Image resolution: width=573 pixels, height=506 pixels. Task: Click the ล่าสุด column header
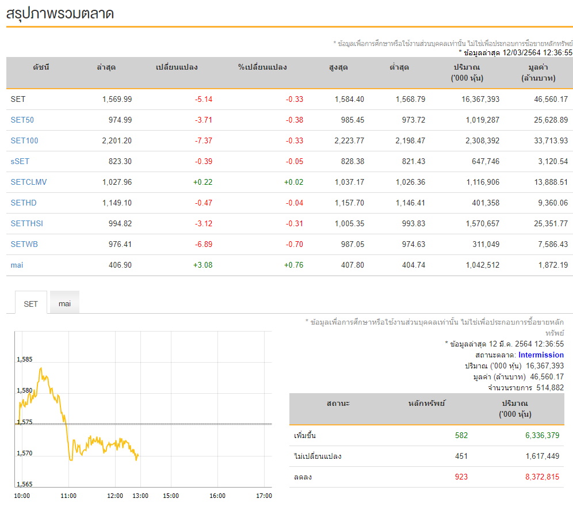(106, 67)
